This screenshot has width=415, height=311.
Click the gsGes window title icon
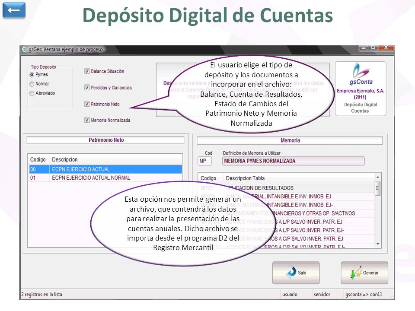[24, 49]
